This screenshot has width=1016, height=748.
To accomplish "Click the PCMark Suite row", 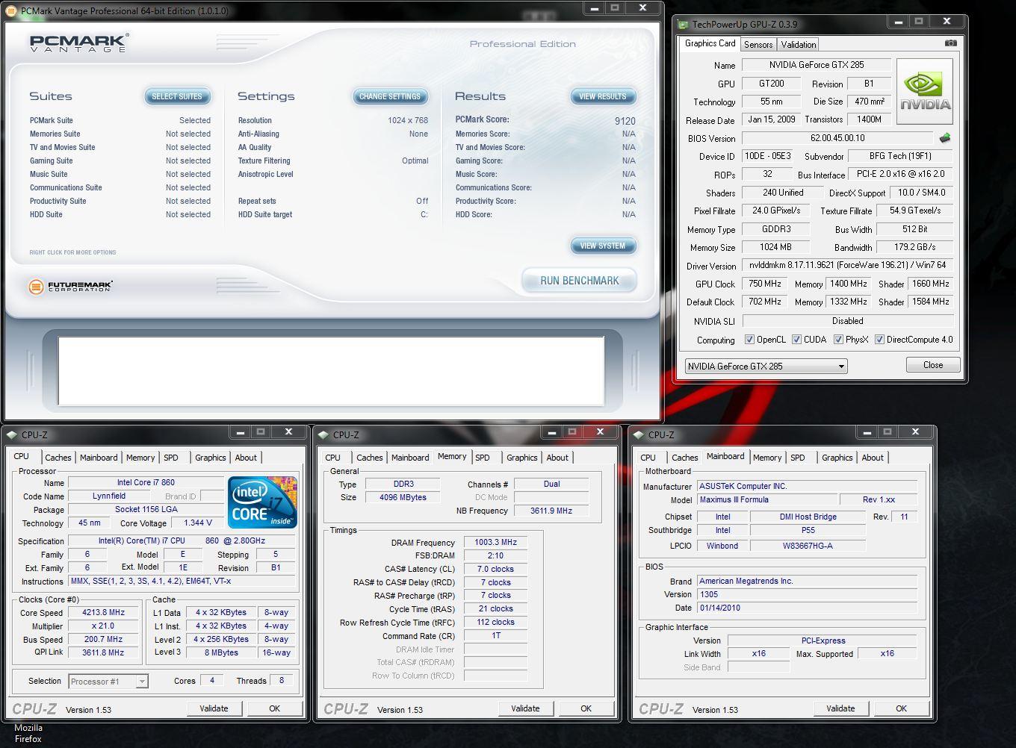I will coord(120,120).
